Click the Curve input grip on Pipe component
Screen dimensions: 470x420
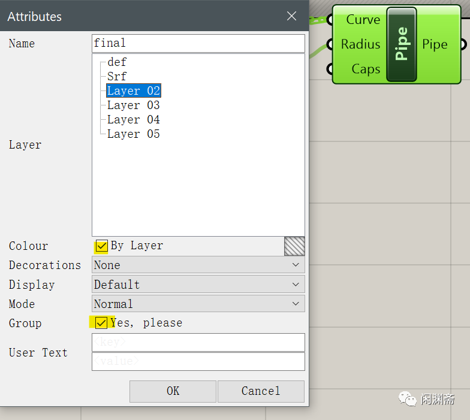pos(330,20)
